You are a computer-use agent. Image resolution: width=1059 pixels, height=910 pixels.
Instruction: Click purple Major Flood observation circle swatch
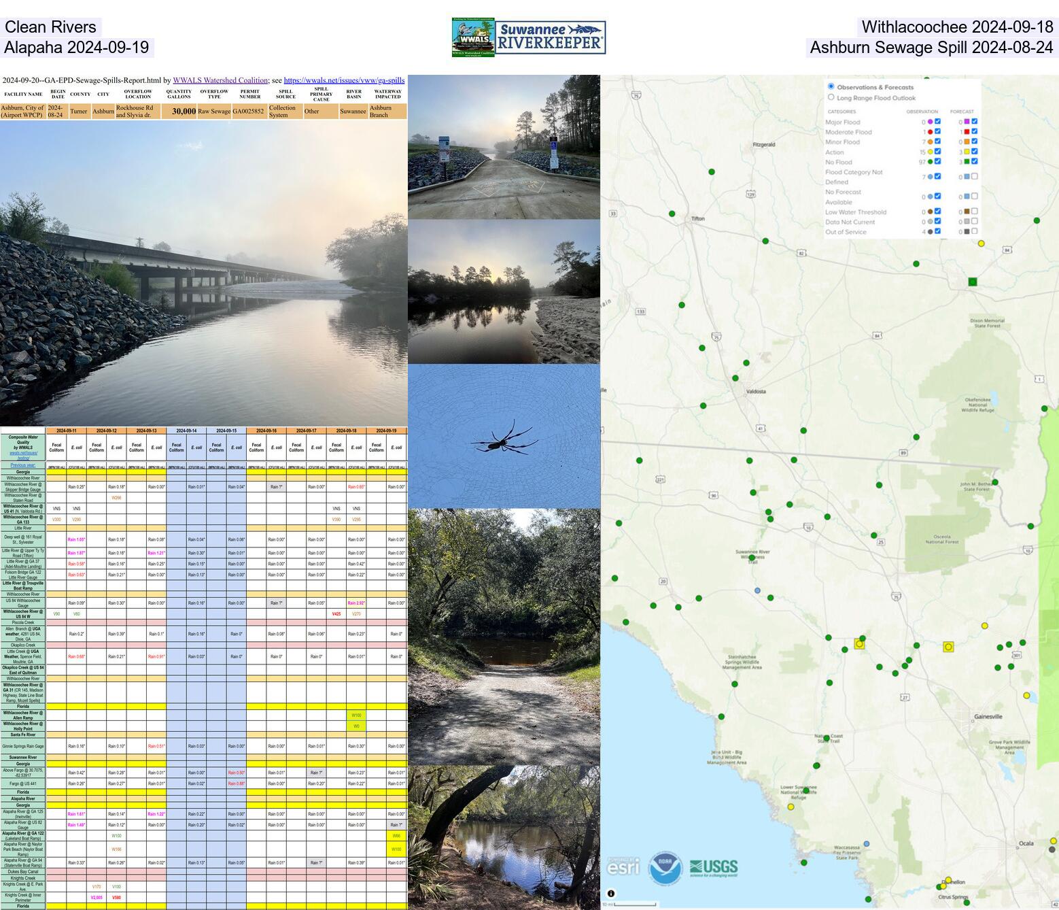tap(931, 122)
